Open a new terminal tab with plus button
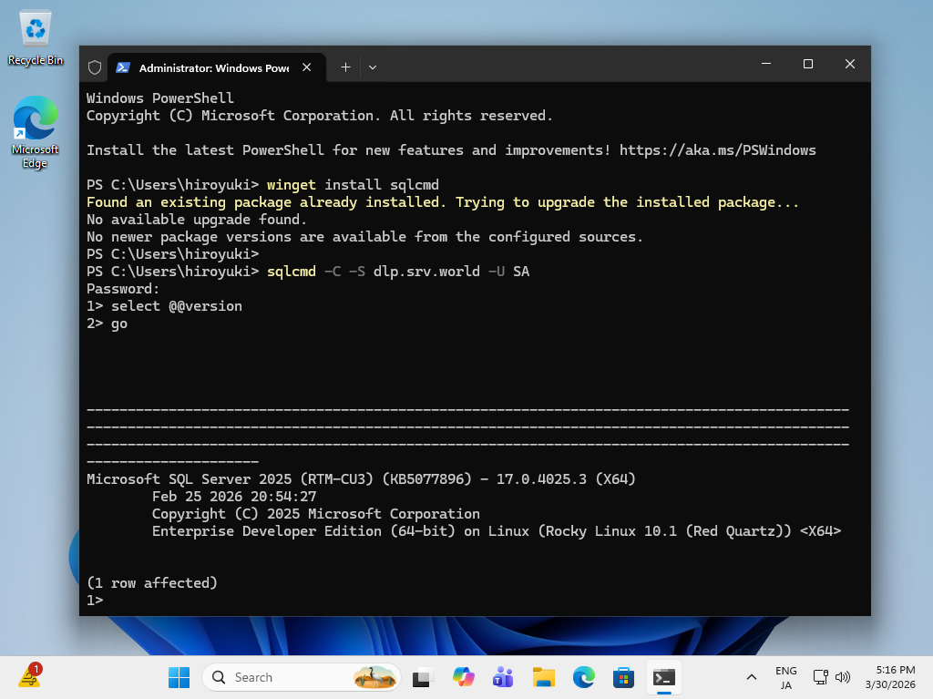This screenshot has width=933, height=699. coord(345,67)
